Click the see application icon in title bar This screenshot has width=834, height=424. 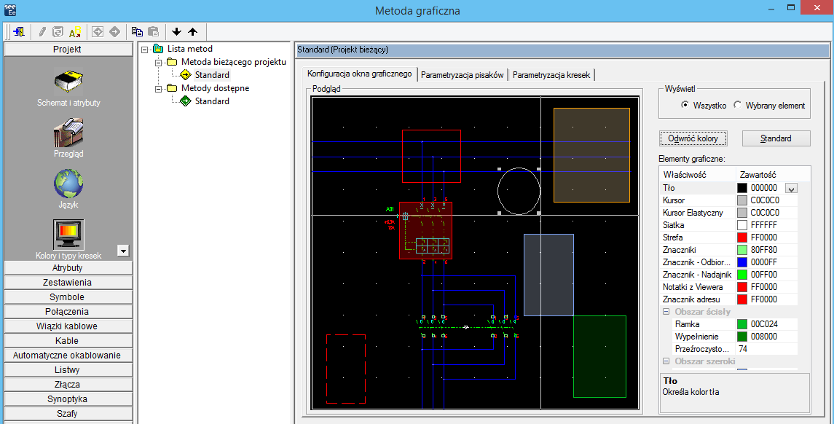(10, 10)
